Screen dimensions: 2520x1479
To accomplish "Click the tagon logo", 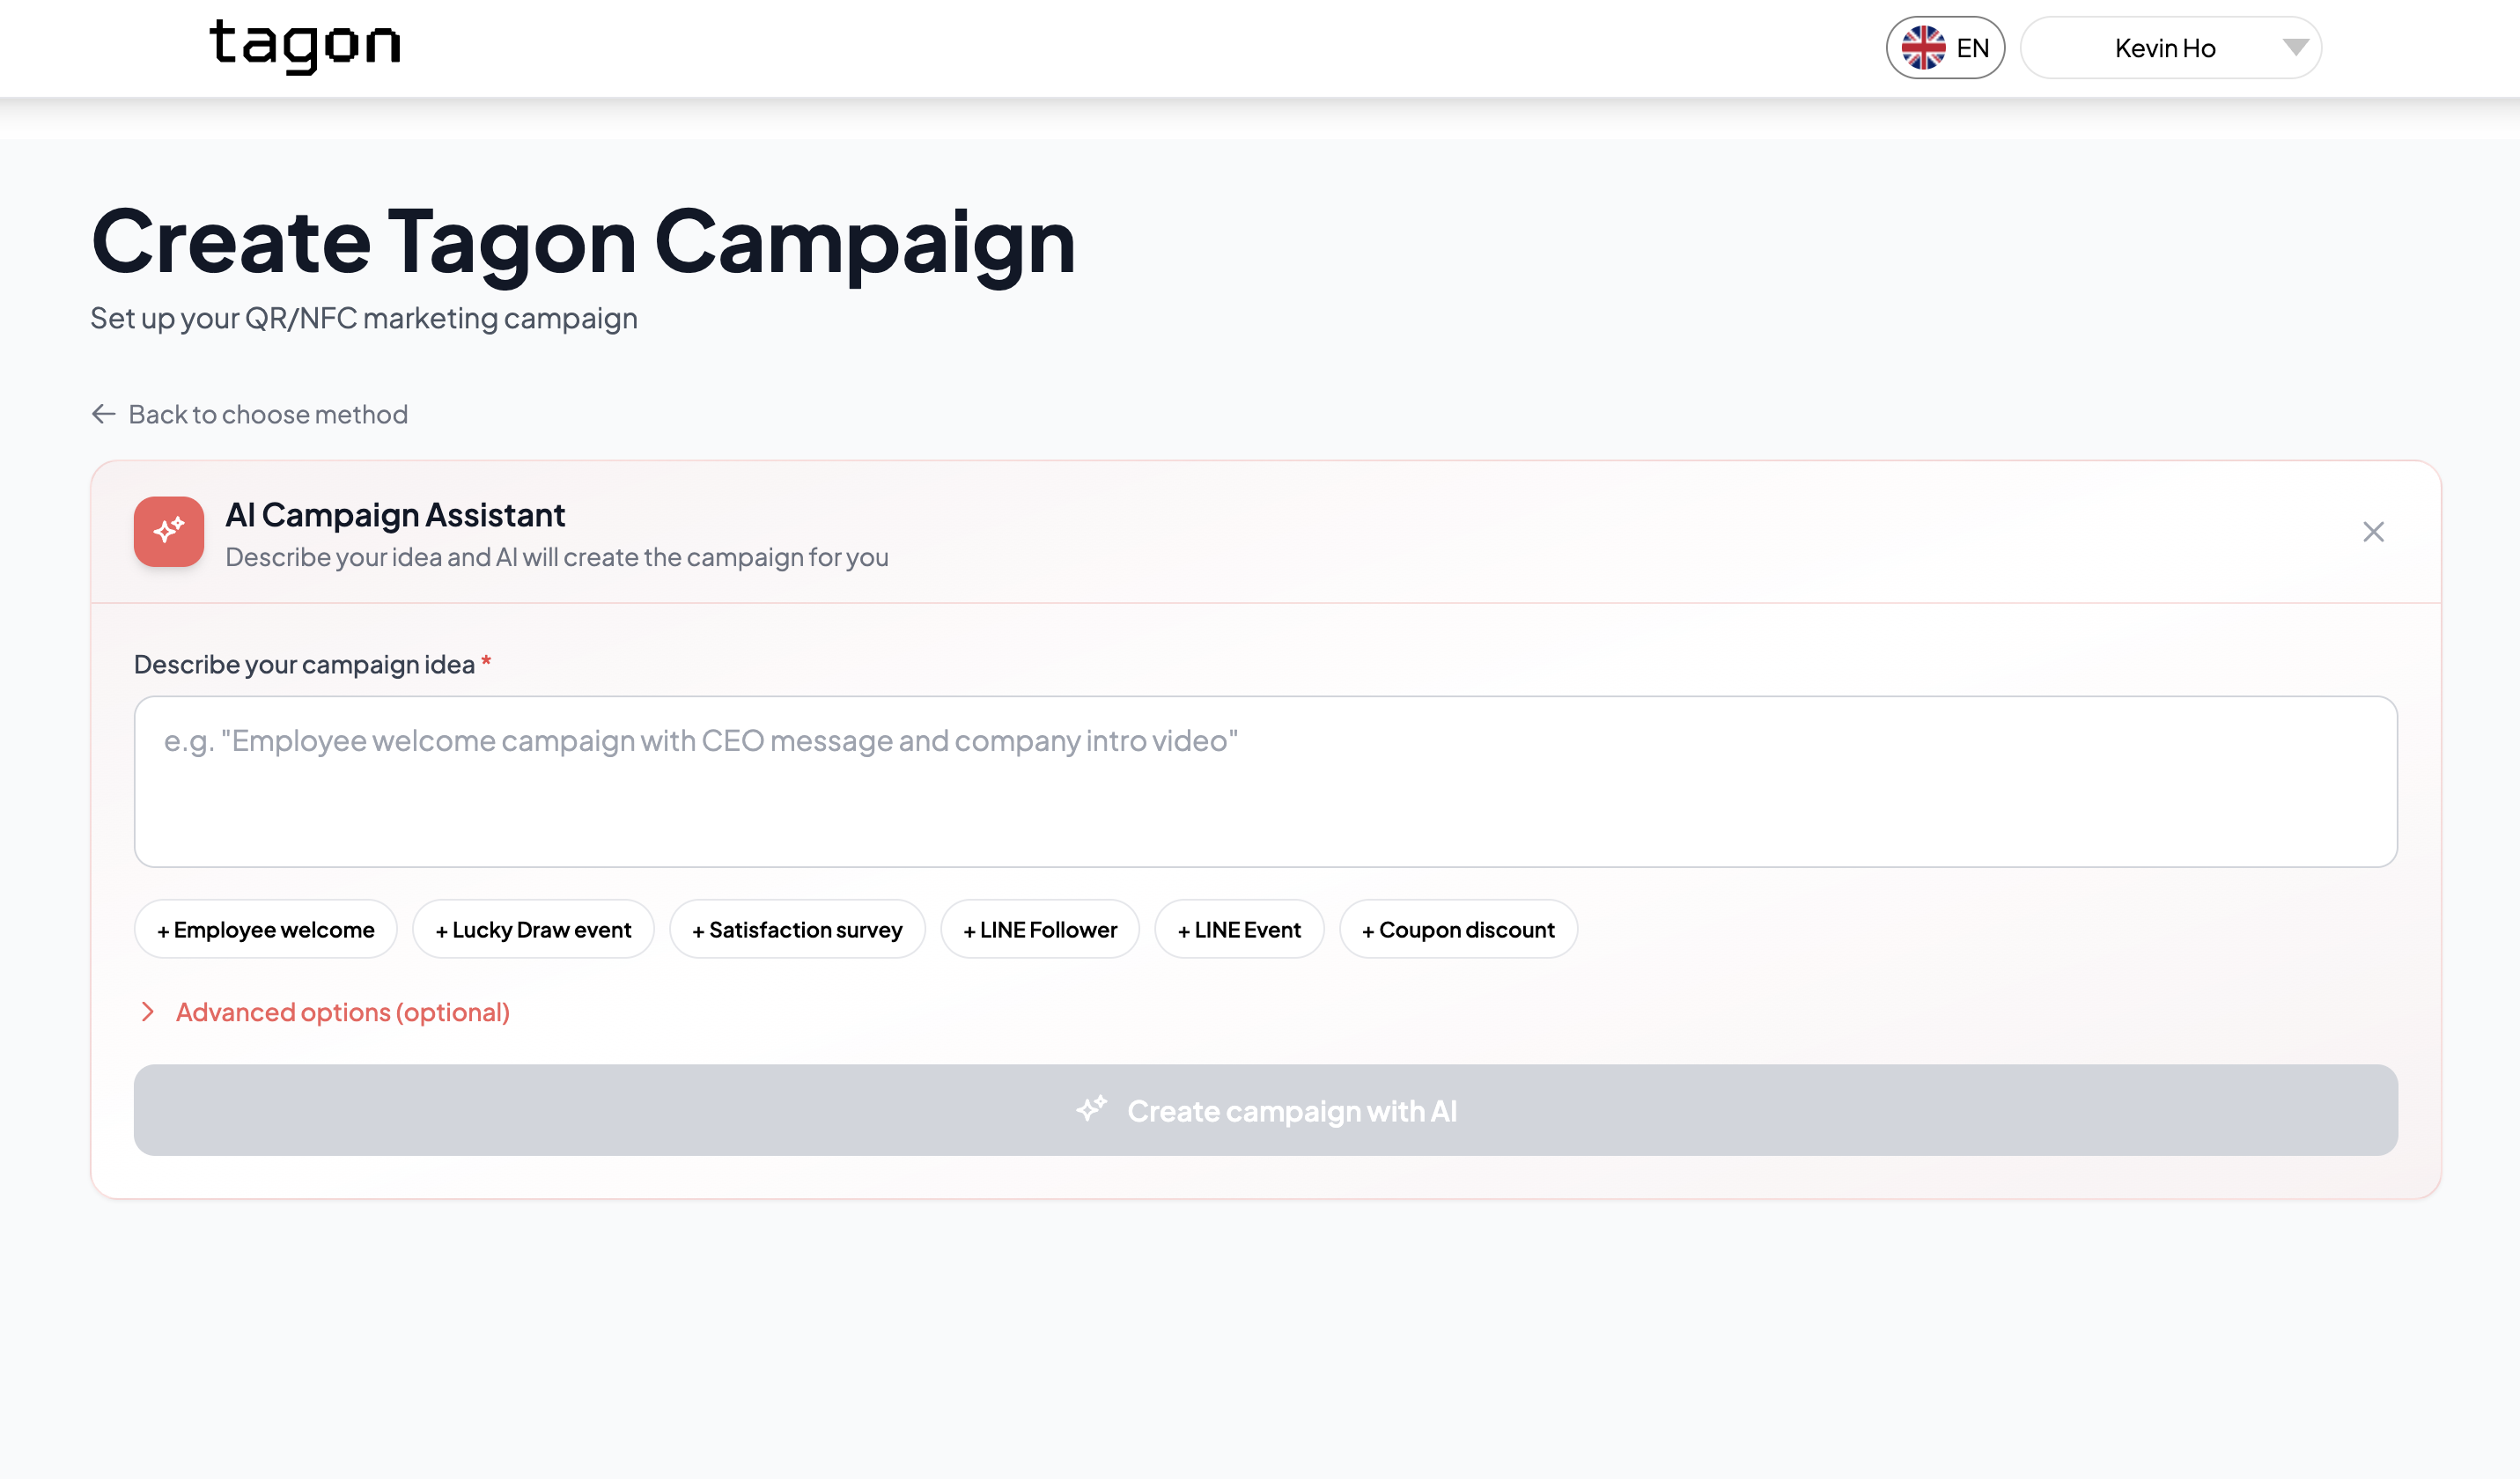I will point(305,46).
